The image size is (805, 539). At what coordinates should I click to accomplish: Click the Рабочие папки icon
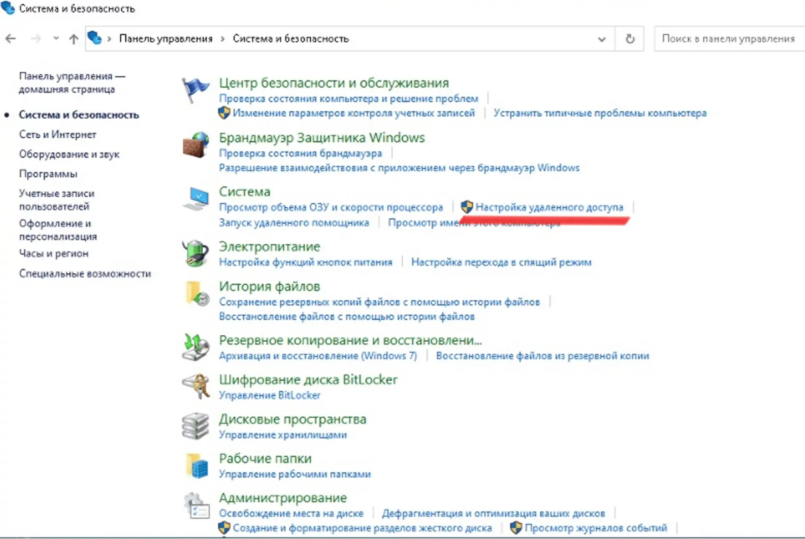196,465
